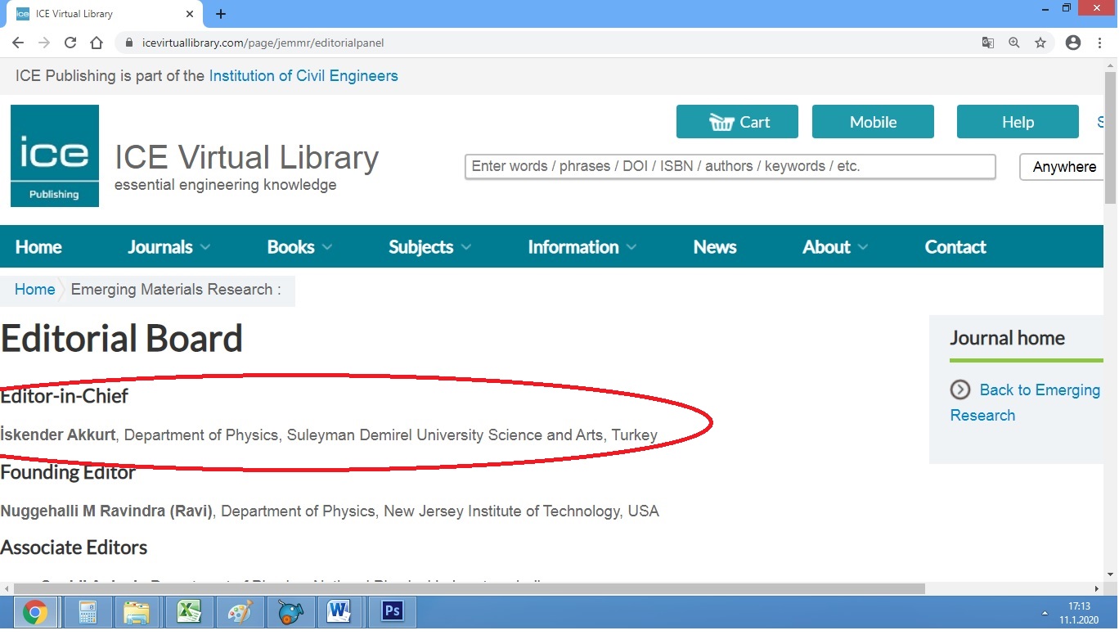Click the Home breadcrumb link
This screenshot has width=1119, height=635.
click(x=34, y=290)
